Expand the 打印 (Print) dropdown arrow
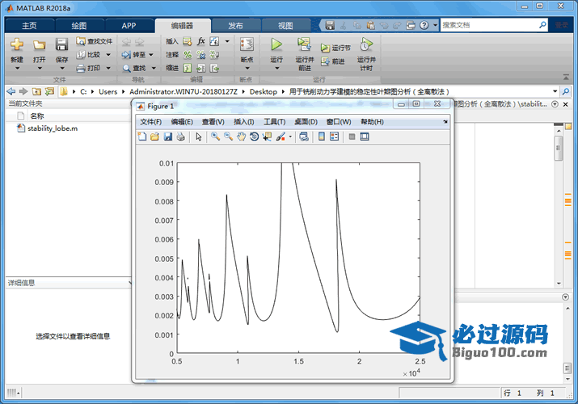 [108, 68]
